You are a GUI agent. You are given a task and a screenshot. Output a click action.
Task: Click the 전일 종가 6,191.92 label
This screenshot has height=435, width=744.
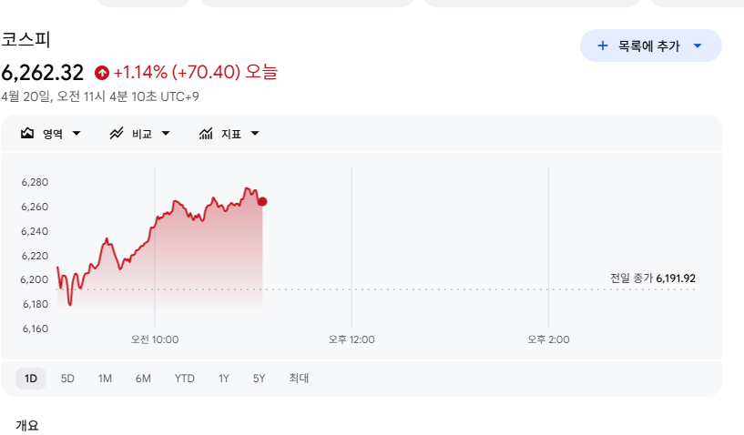click(652, 278)
